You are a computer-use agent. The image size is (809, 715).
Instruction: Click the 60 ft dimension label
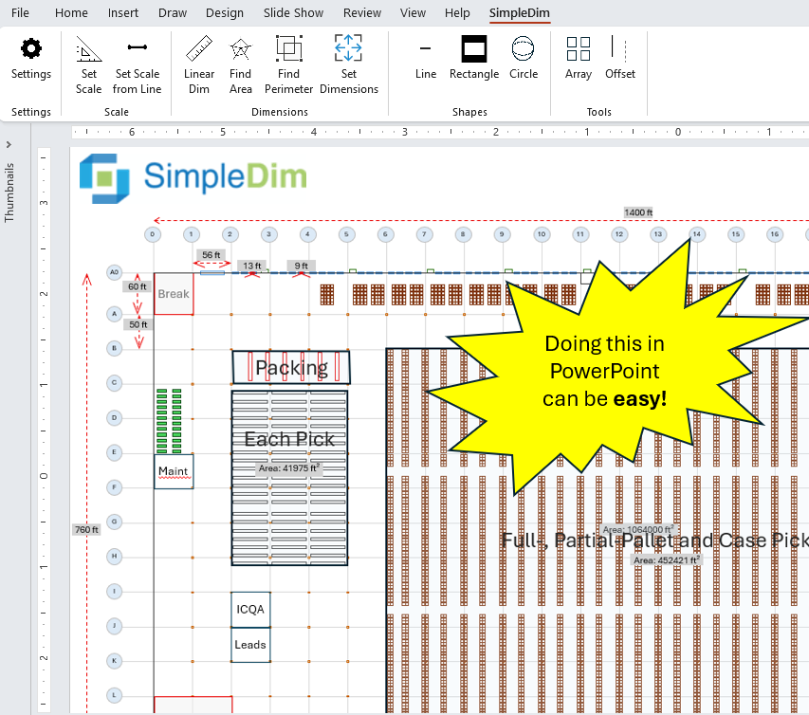[x=138, y=286]
